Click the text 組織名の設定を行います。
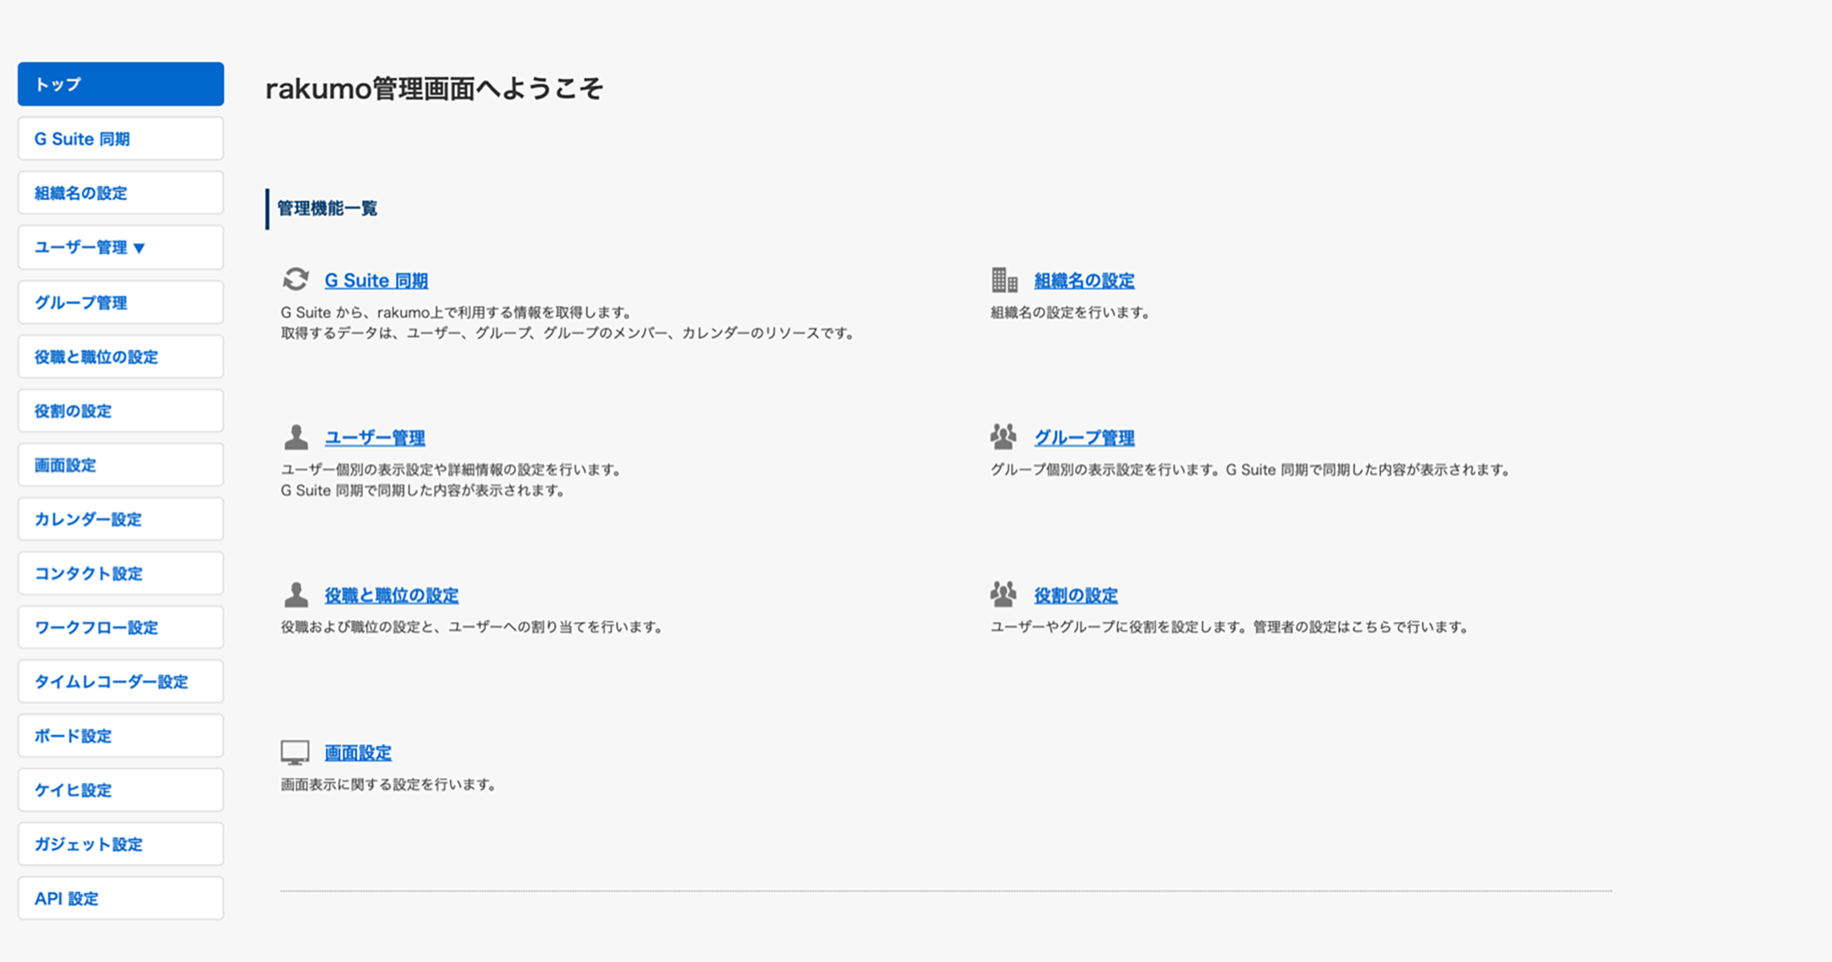 1070,313
